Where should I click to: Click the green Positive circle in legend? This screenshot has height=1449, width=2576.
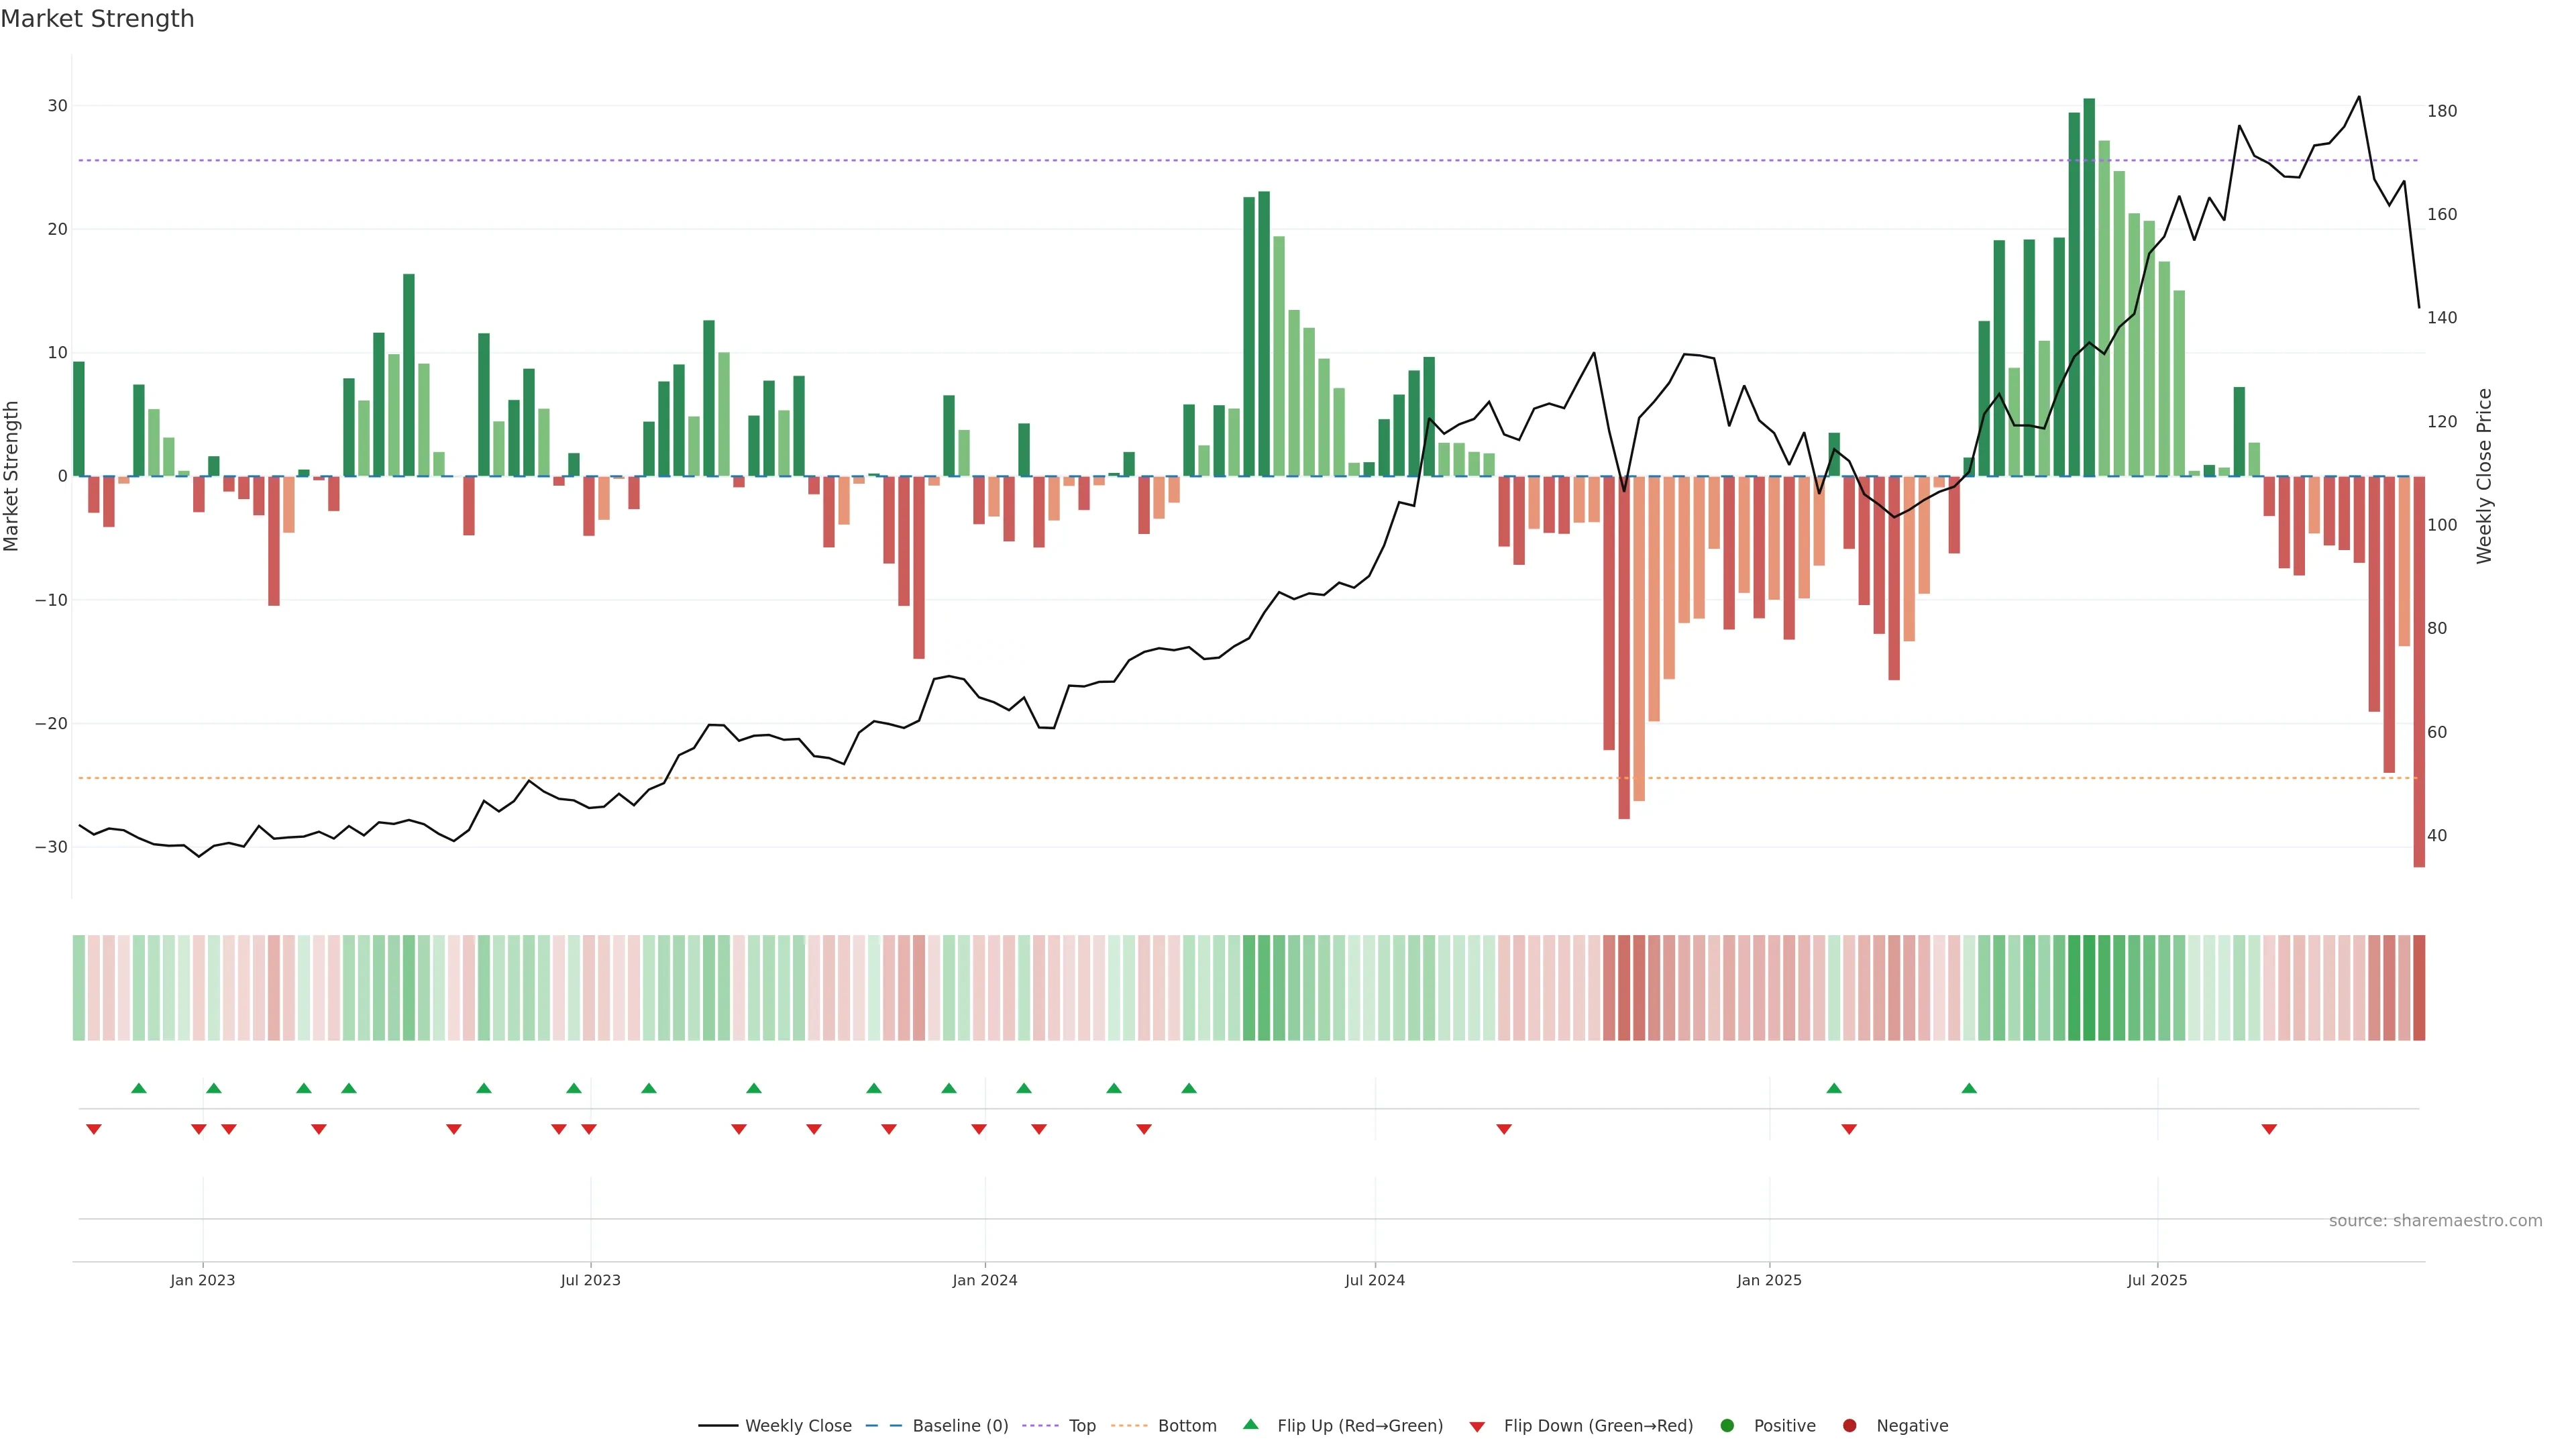pyautogui.click(x=1727, y=1425)
